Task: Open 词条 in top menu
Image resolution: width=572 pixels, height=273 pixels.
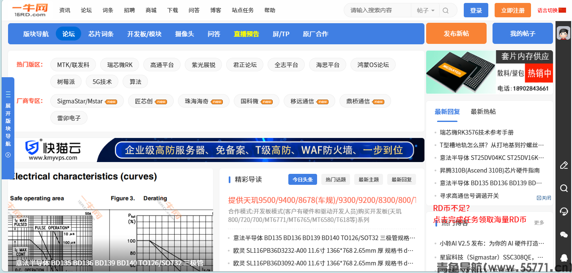Action: tap(108, 10)
